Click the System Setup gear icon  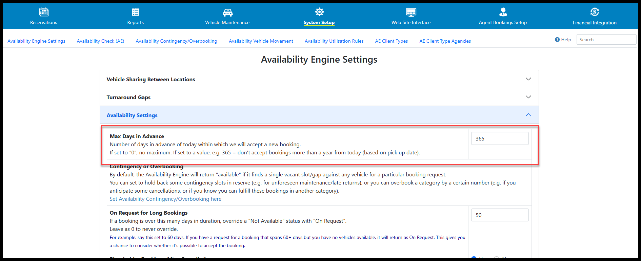click(319, 12)
